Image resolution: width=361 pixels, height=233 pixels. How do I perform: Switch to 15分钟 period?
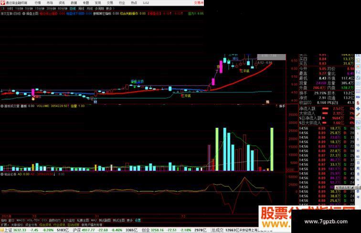(39, 9)
